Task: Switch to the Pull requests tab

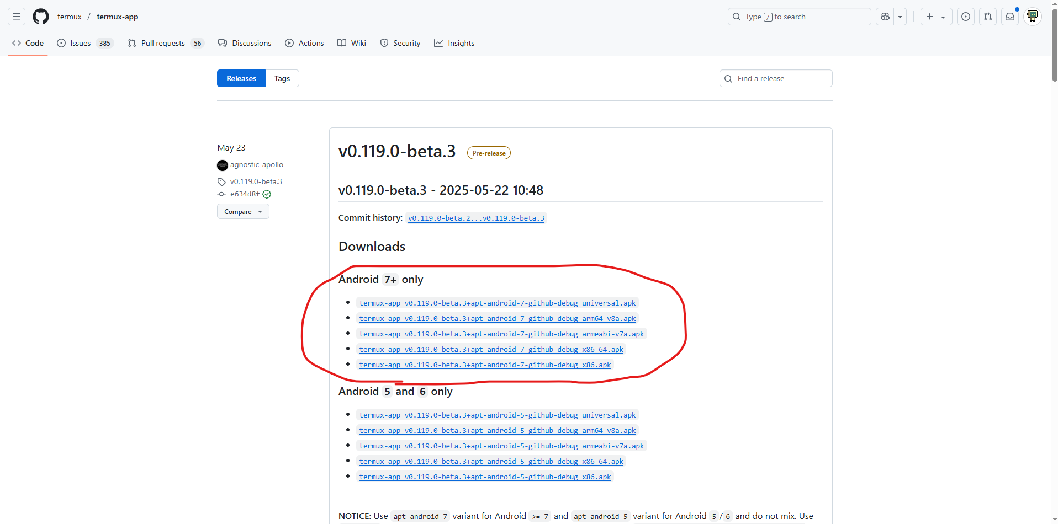Action: (166, 43)
